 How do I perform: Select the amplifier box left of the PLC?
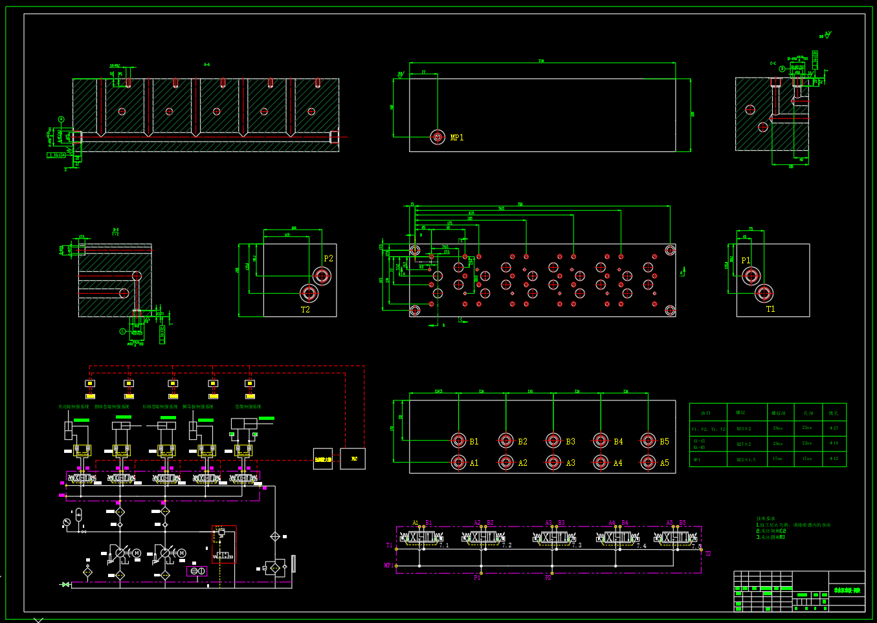[x=323, y=459]
